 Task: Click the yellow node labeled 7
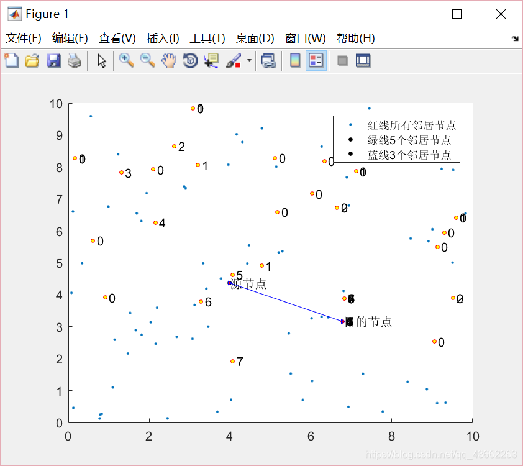[232, 361]
